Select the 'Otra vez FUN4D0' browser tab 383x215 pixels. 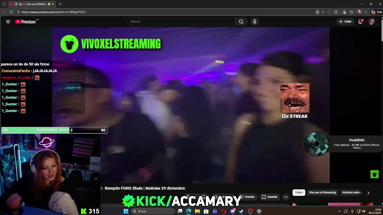pos(32,4)
